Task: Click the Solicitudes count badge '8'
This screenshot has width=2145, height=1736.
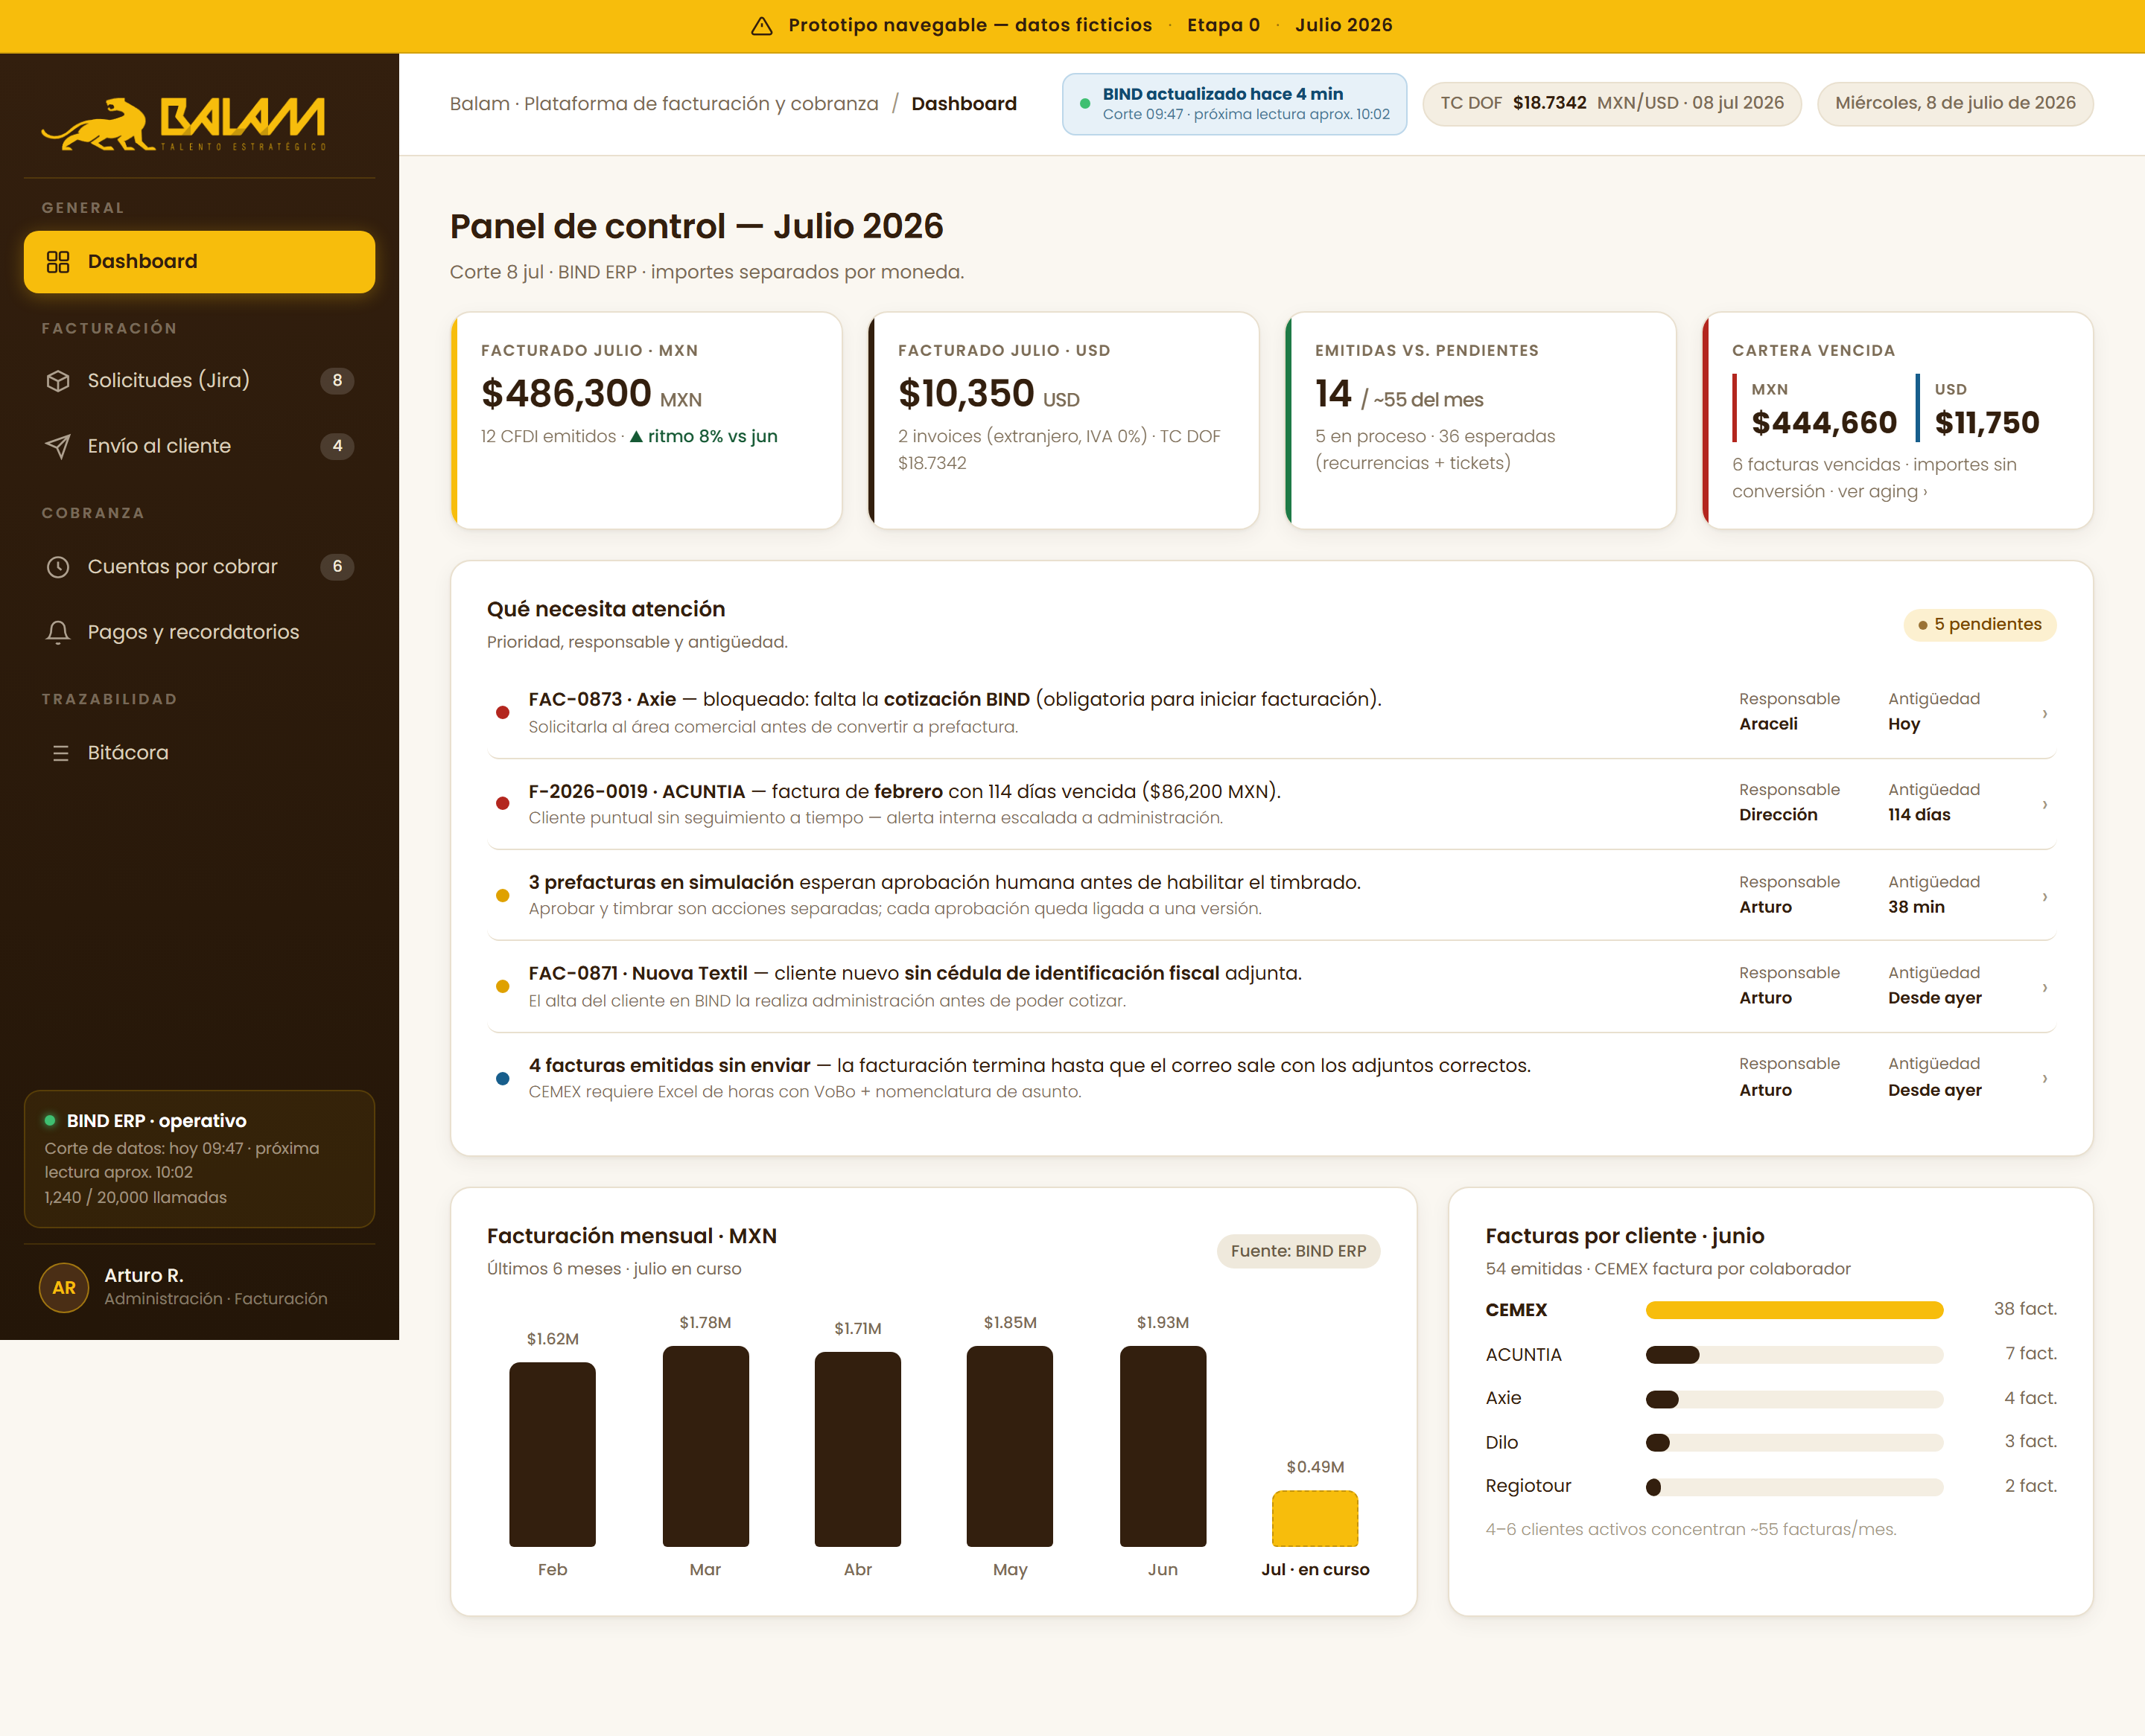Action: [337, 381]
